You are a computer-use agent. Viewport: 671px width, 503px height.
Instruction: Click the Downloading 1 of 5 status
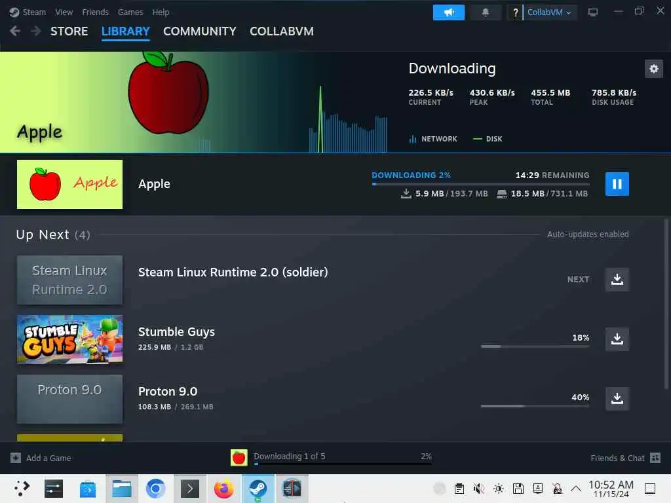click(x=289, y=456)
